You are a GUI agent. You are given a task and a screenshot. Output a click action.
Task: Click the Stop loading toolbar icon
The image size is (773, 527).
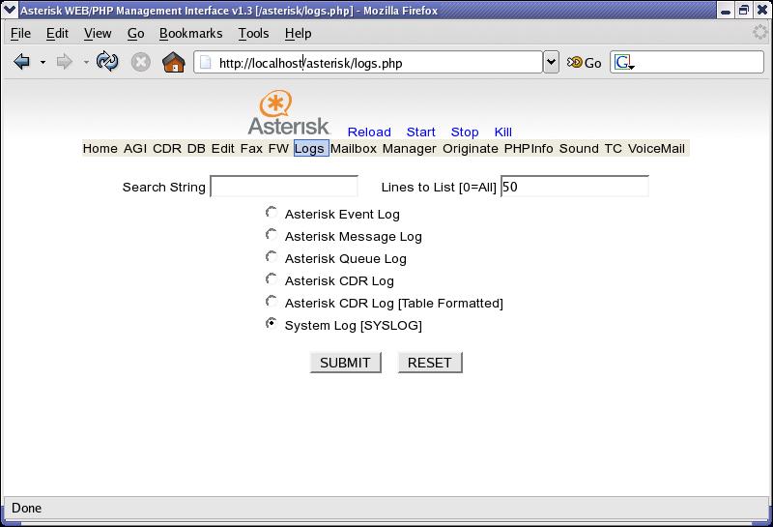coord(140,63)
